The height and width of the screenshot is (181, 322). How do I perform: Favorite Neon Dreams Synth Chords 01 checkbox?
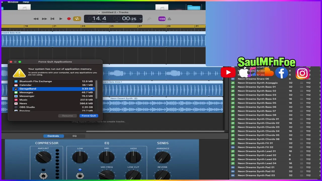coord(301,119)
